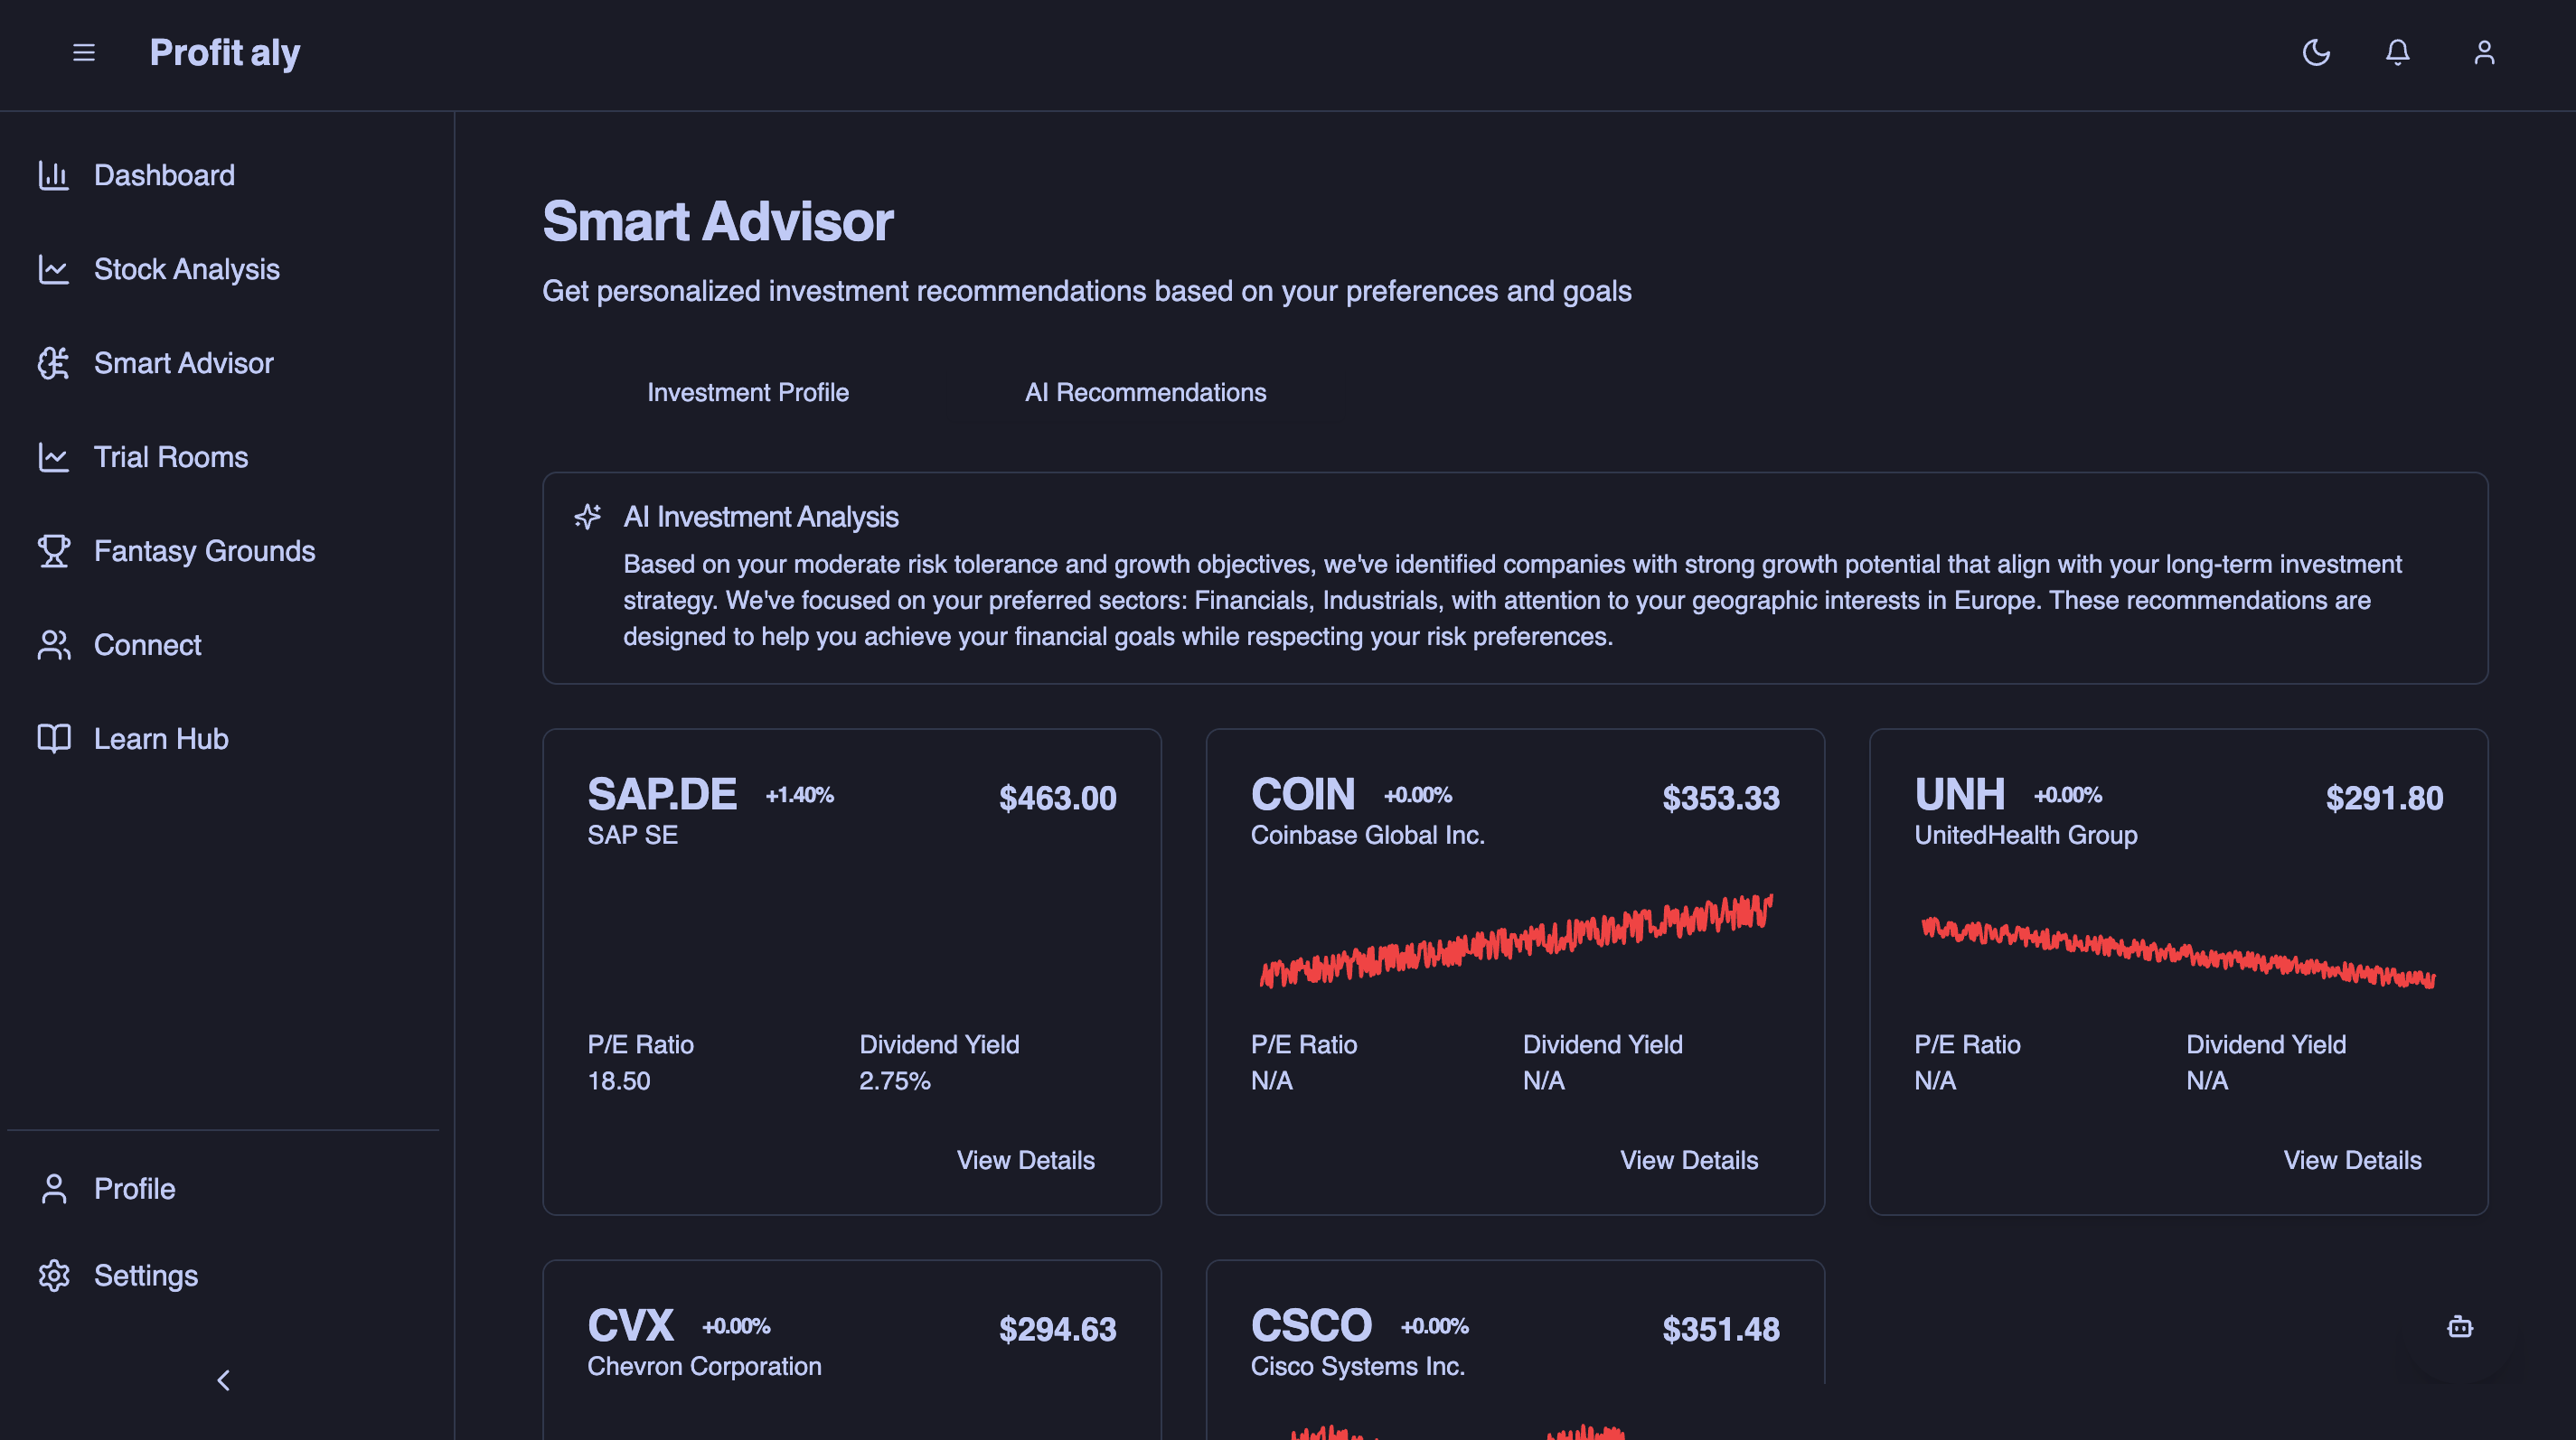Click the AI Investment Analysis heading
Image resolution: width=2576 pixels, height=1440 pixels.
pyautogui.click(x=761, y=517)
